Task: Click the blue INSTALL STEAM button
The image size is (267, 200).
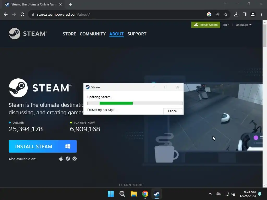Action: pos(43,146)
